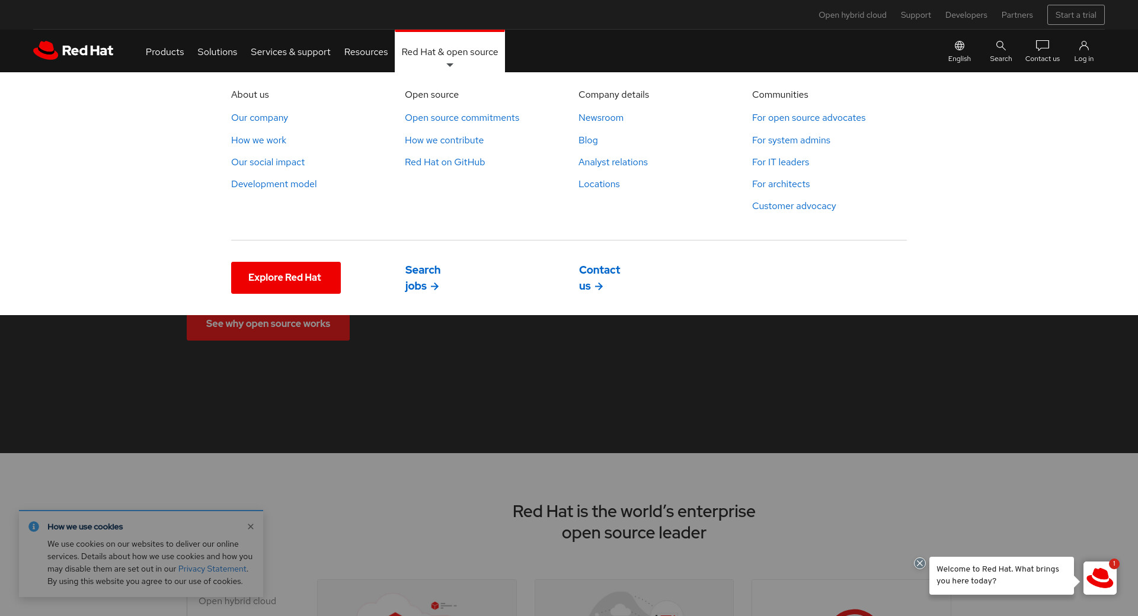Click the Explore Red Hat button

pos(286,278)
